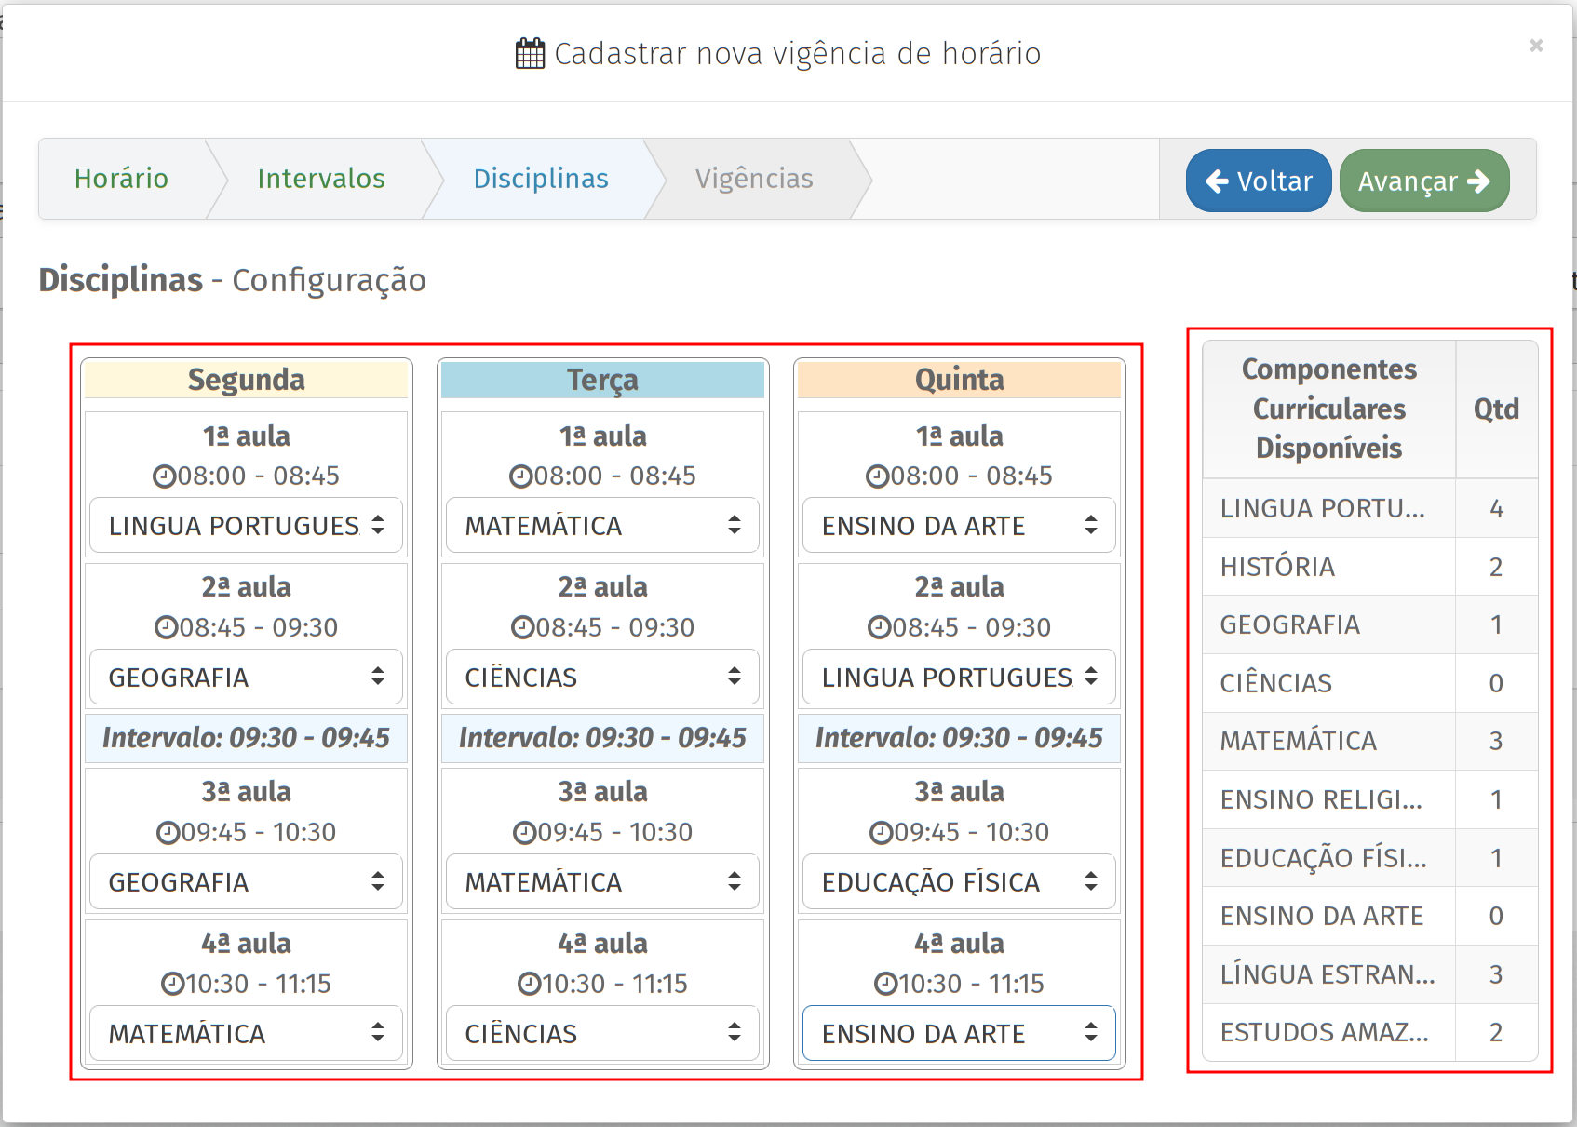Switch to the Intervalos step
The image size is (1577, 1127).
tap(321, 179)
